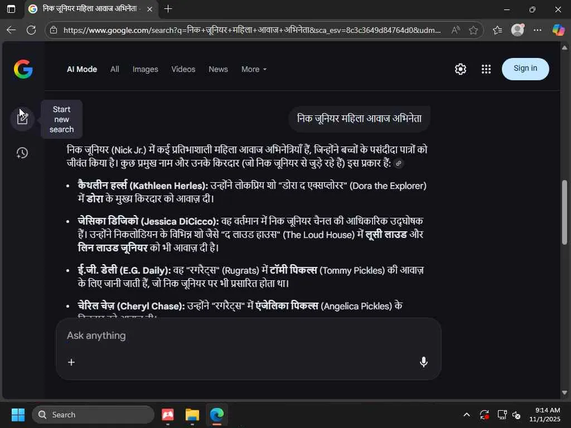The width and height of the screenshot is (571, 428).
Task: Open Google apps grid
Action: (486, 69)
